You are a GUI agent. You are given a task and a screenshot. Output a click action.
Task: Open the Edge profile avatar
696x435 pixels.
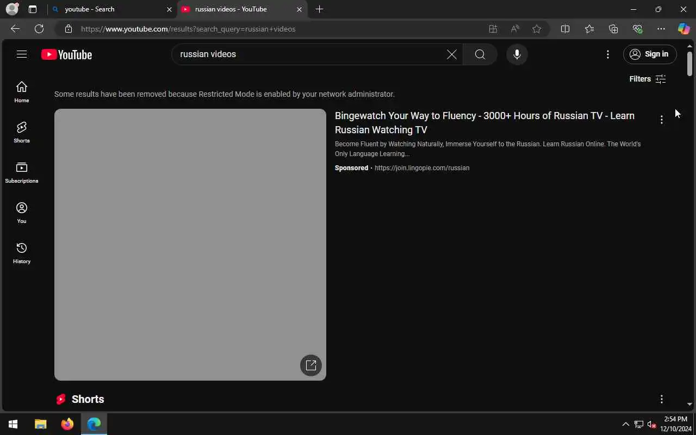point(12,9)
